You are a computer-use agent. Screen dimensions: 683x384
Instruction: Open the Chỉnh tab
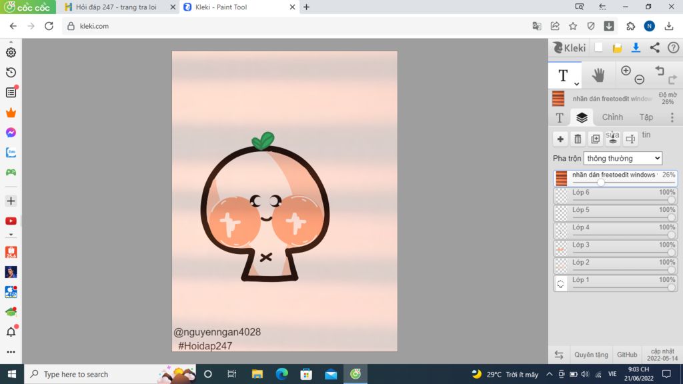612,117
